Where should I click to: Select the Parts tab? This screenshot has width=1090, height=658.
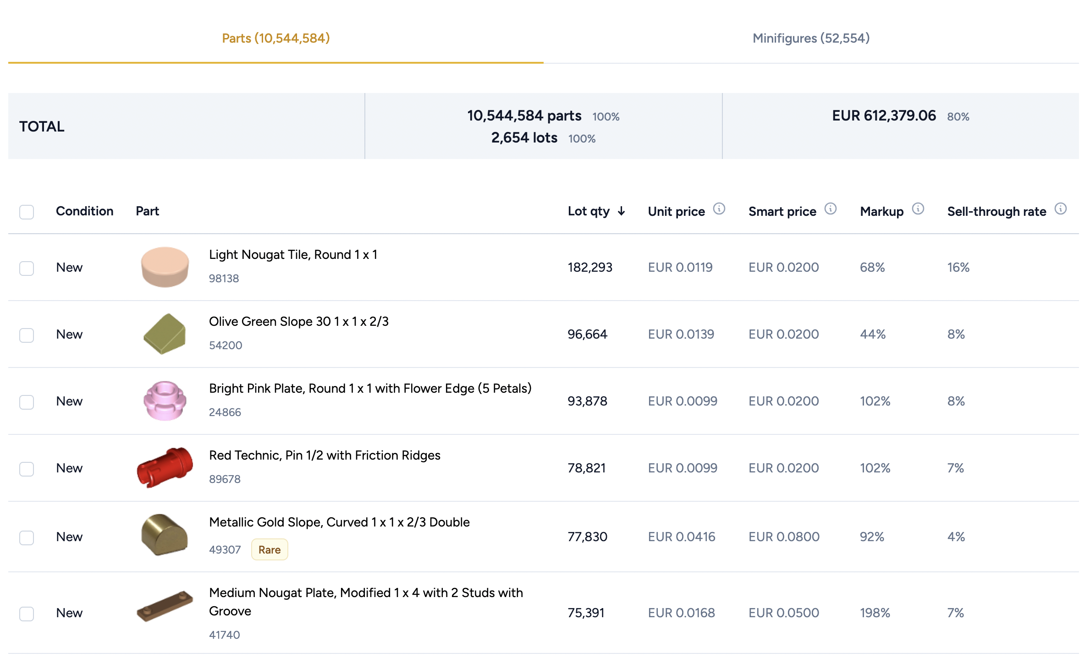(x=275, y=38)
